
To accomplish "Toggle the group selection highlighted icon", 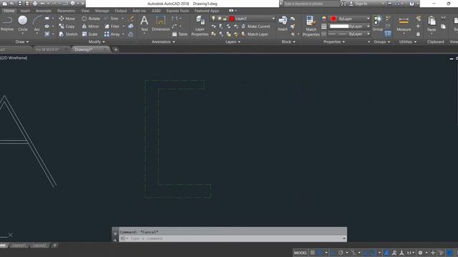I will (388, 34).
